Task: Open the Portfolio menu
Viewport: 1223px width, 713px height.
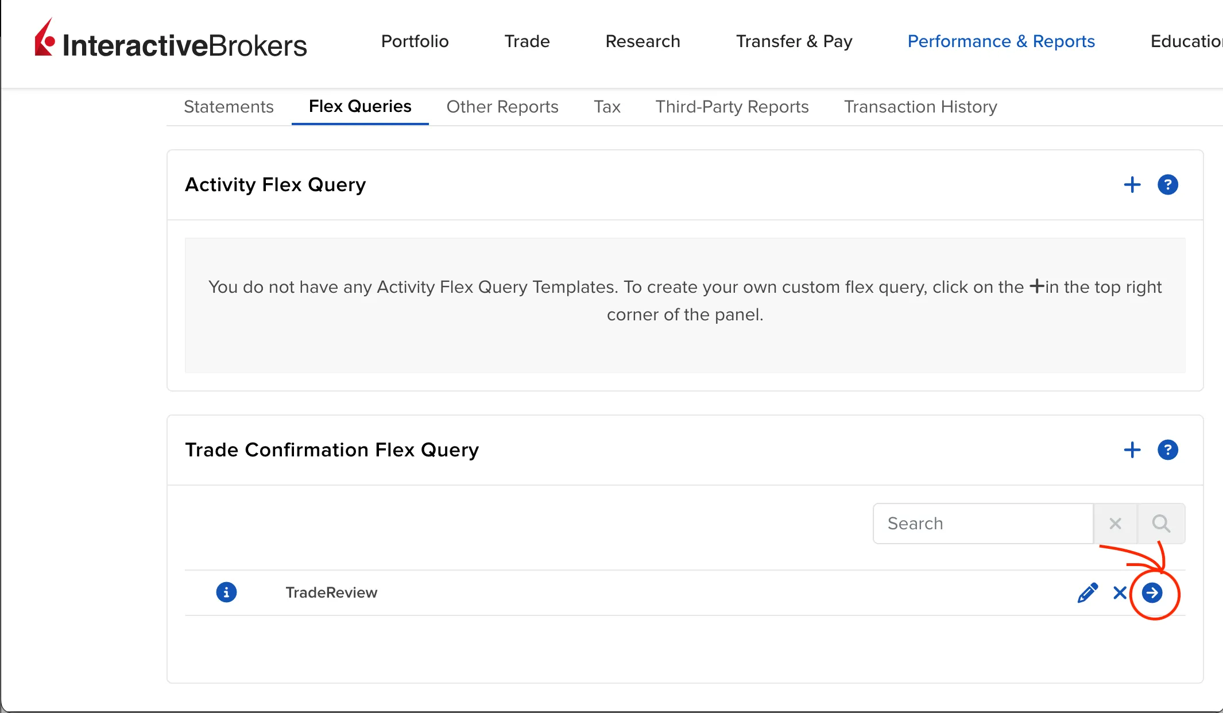Action: 415,41
